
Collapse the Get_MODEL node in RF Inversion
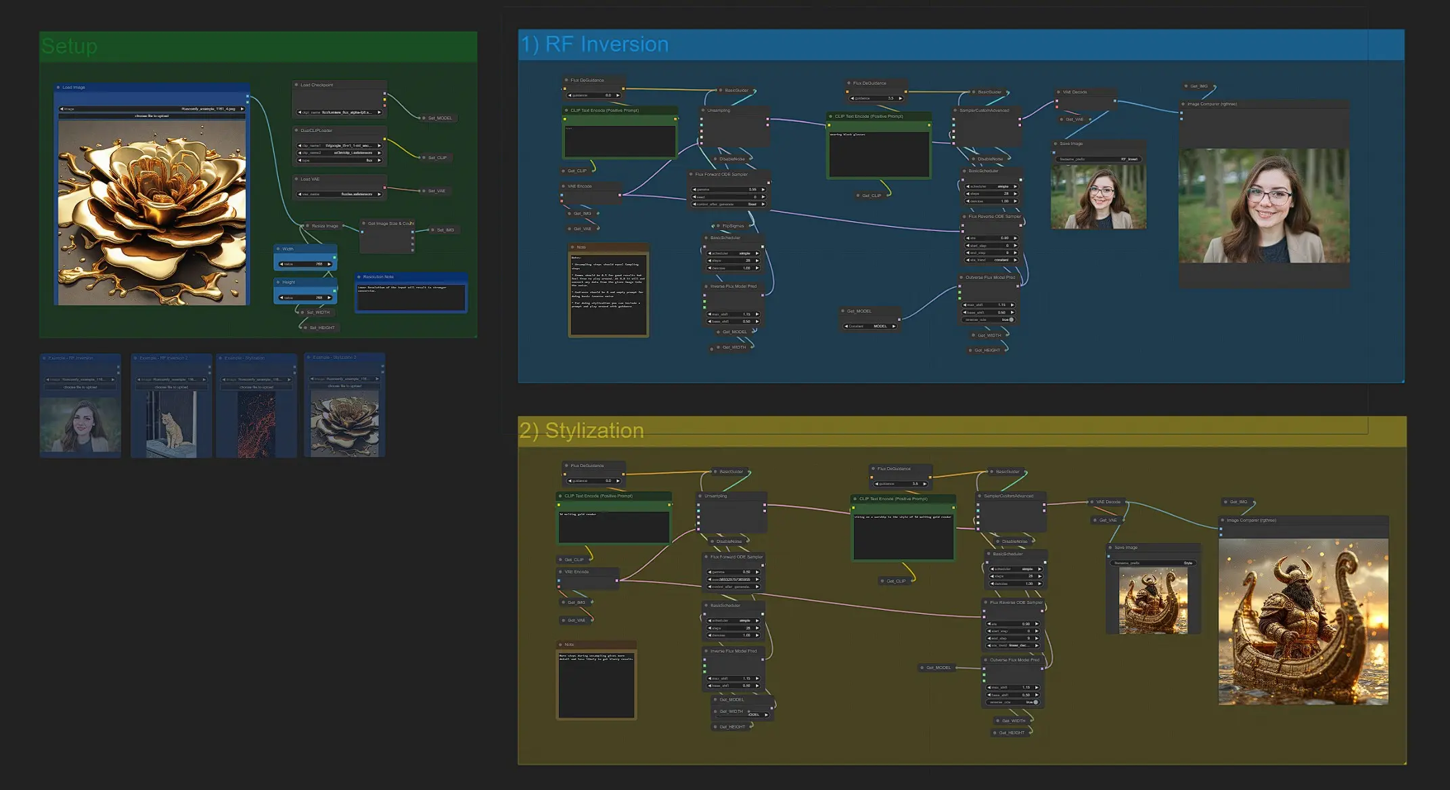tap(843, 311)
